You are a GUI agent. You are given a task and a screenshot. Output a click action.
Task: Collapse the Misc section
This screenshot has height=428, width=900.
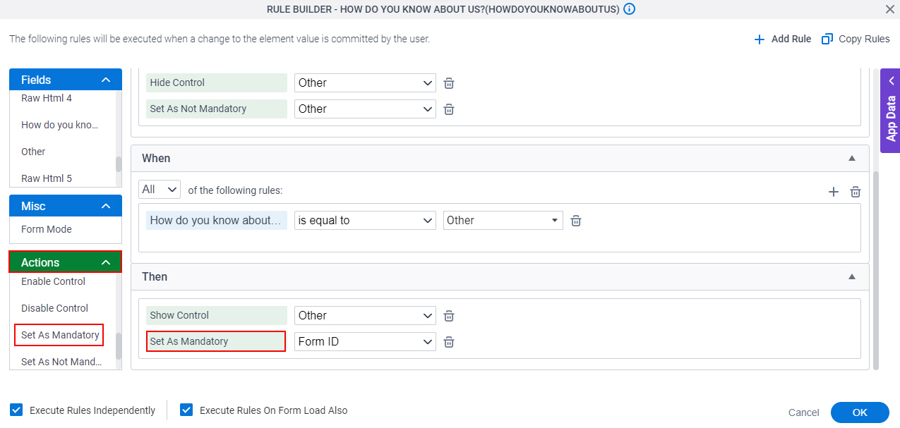click(106, 207)
